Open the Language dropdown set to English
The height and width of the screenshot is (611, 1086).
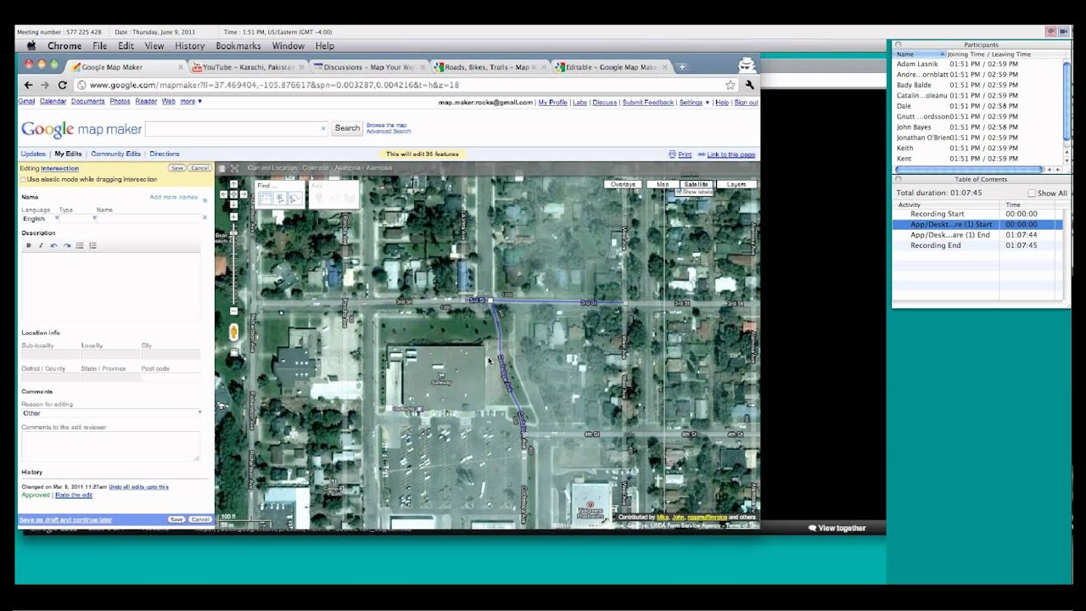tap(40, 218)
